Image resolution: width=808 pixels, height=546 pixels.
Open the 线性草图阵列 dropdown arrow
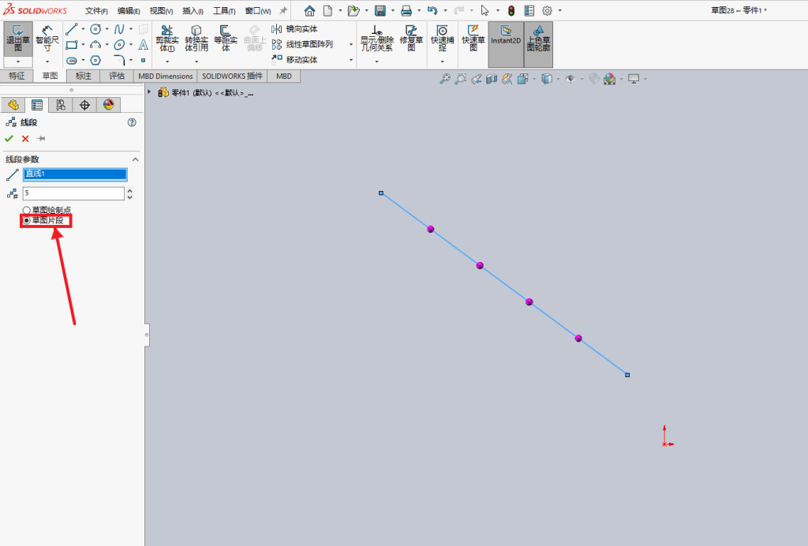click(x=351, y=44)
